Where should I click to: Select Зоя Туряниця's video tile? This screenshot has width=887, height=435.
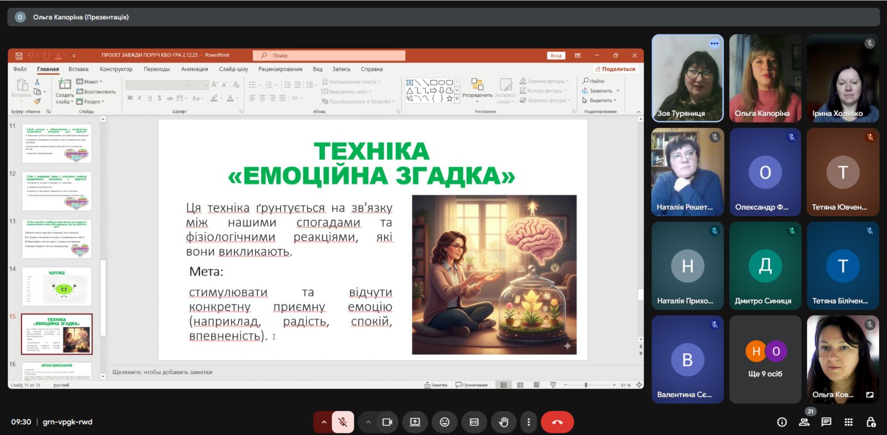[x=687, y=78]
